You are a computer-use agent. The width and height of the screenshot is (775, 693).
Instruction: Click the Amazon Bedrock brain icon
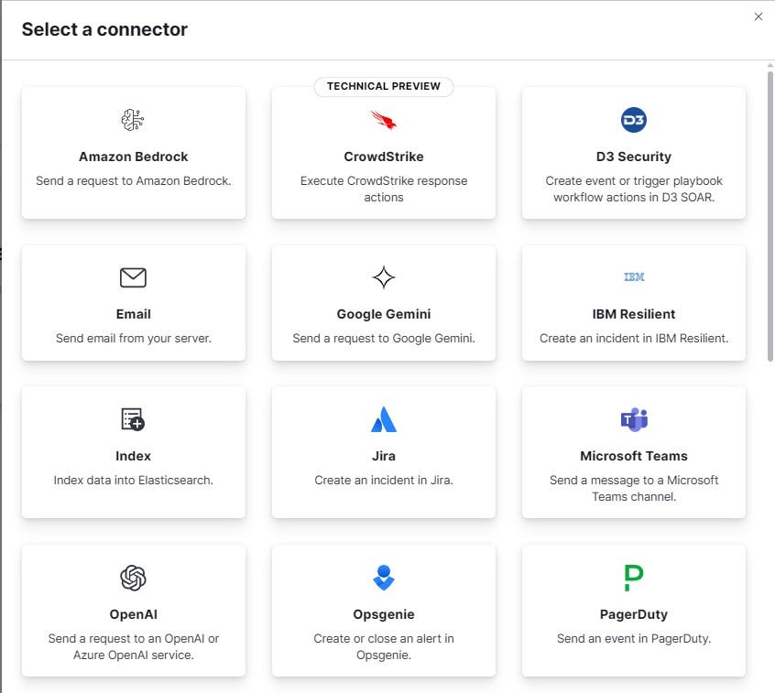[133, 120]
